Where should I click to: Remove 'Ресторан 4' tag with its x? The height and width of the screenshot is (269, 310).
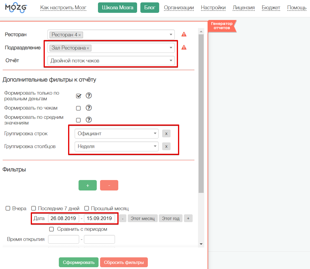[79, 35]
